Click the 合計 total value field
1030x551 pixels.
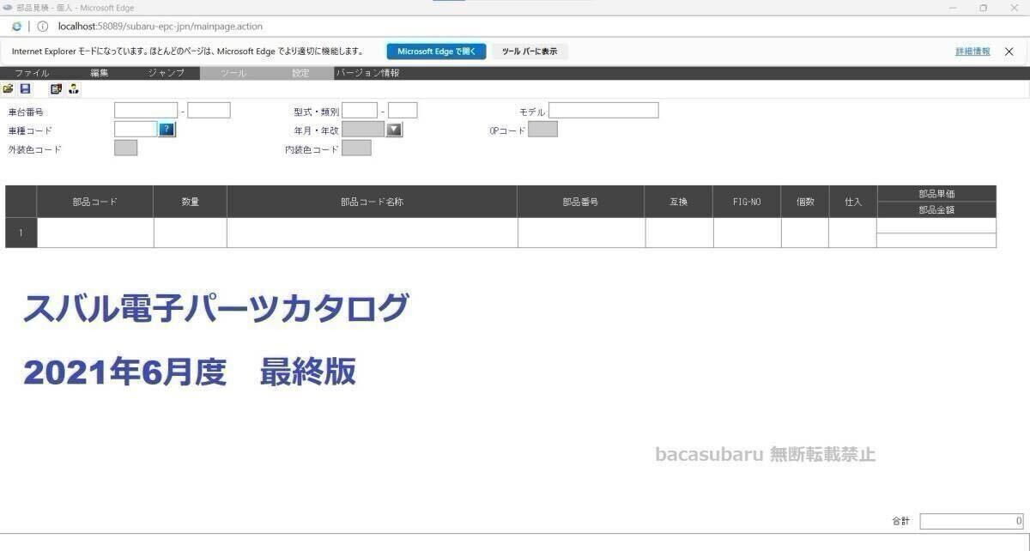point(972,521)
